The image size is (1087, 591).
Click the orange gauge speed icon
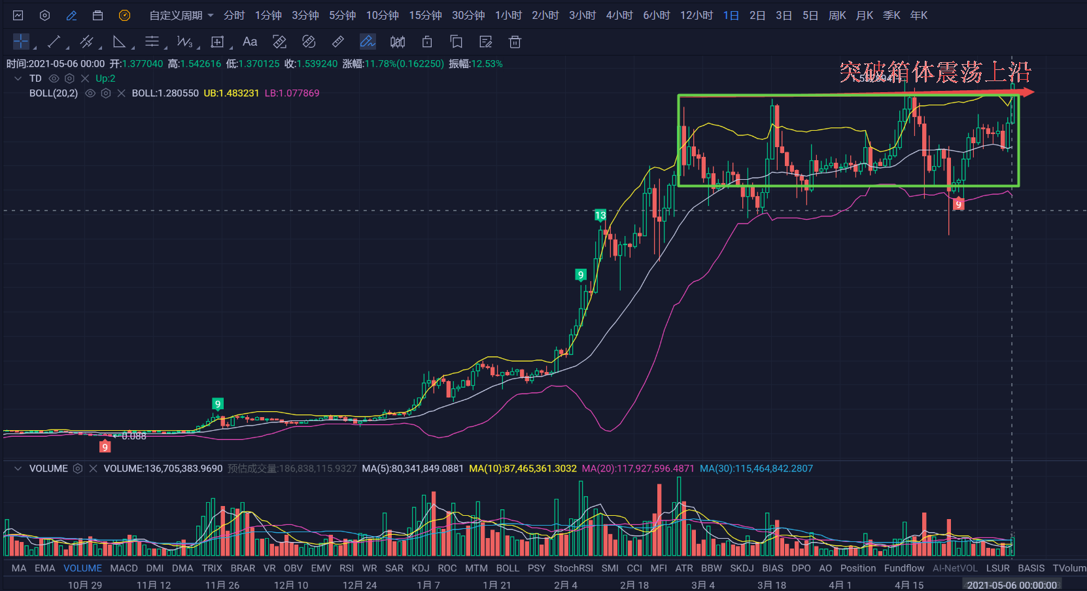tap(124, 15)
